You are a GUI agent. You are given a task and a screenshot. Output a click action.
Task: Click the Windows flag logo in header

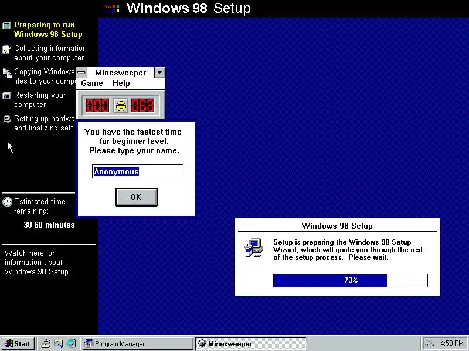(113, 8)
